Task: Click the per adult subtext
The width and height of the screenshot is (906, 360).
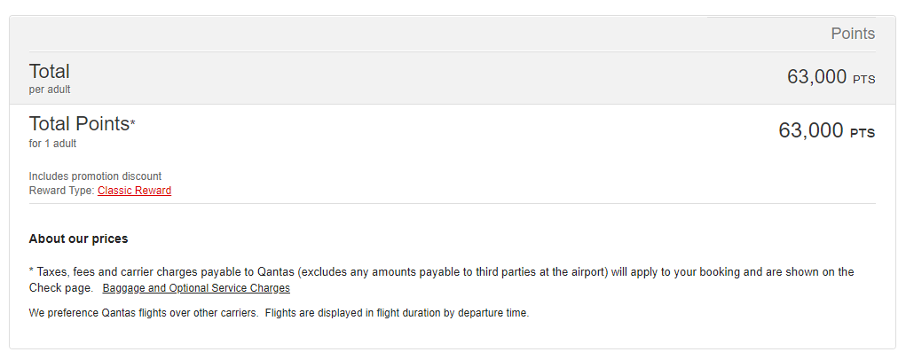Action: (x=50, y=90)
